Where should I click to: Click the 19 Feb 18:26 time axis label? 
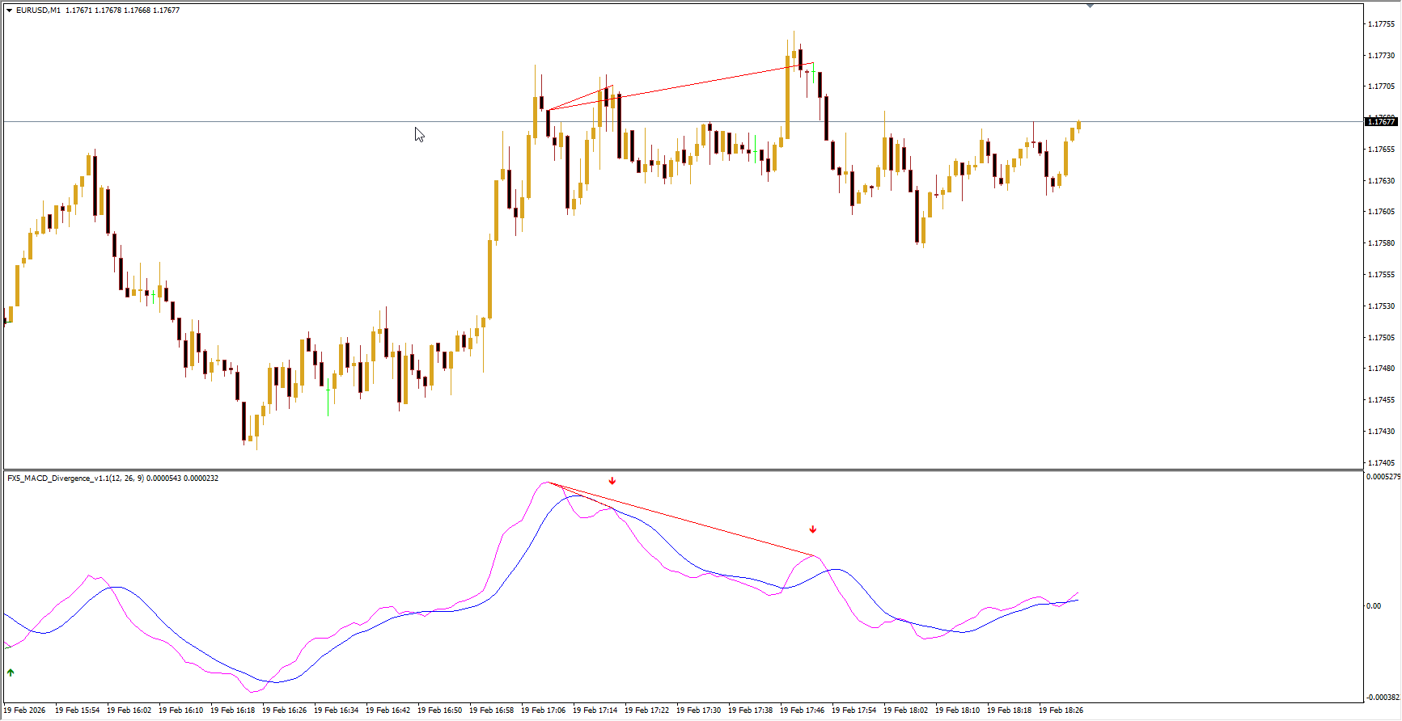coord(1061,710)
